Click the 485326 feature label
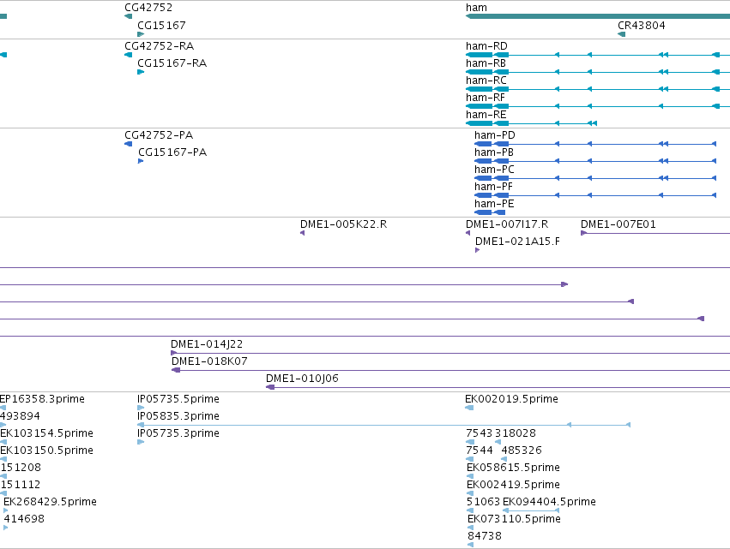 [x=522, y=451]
